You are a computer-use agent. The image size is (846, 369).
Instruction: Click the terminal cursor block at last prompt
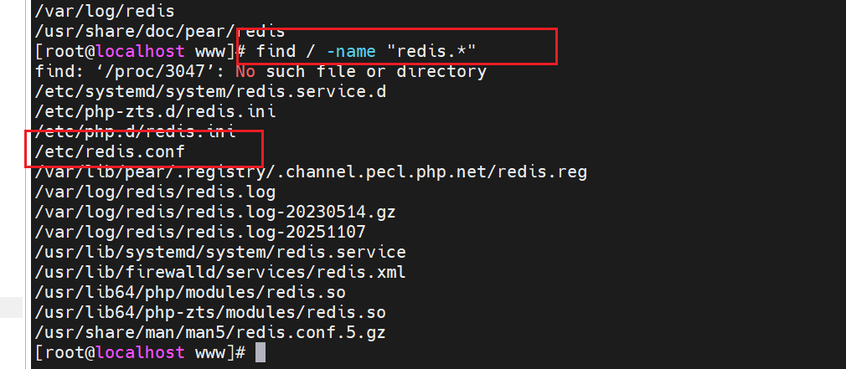[261, 352]
